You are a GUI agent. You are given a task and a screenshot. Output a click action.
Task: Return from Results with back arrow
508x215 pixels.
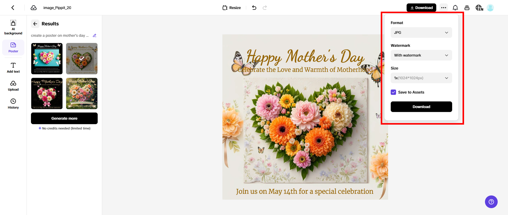pos(35,24)
